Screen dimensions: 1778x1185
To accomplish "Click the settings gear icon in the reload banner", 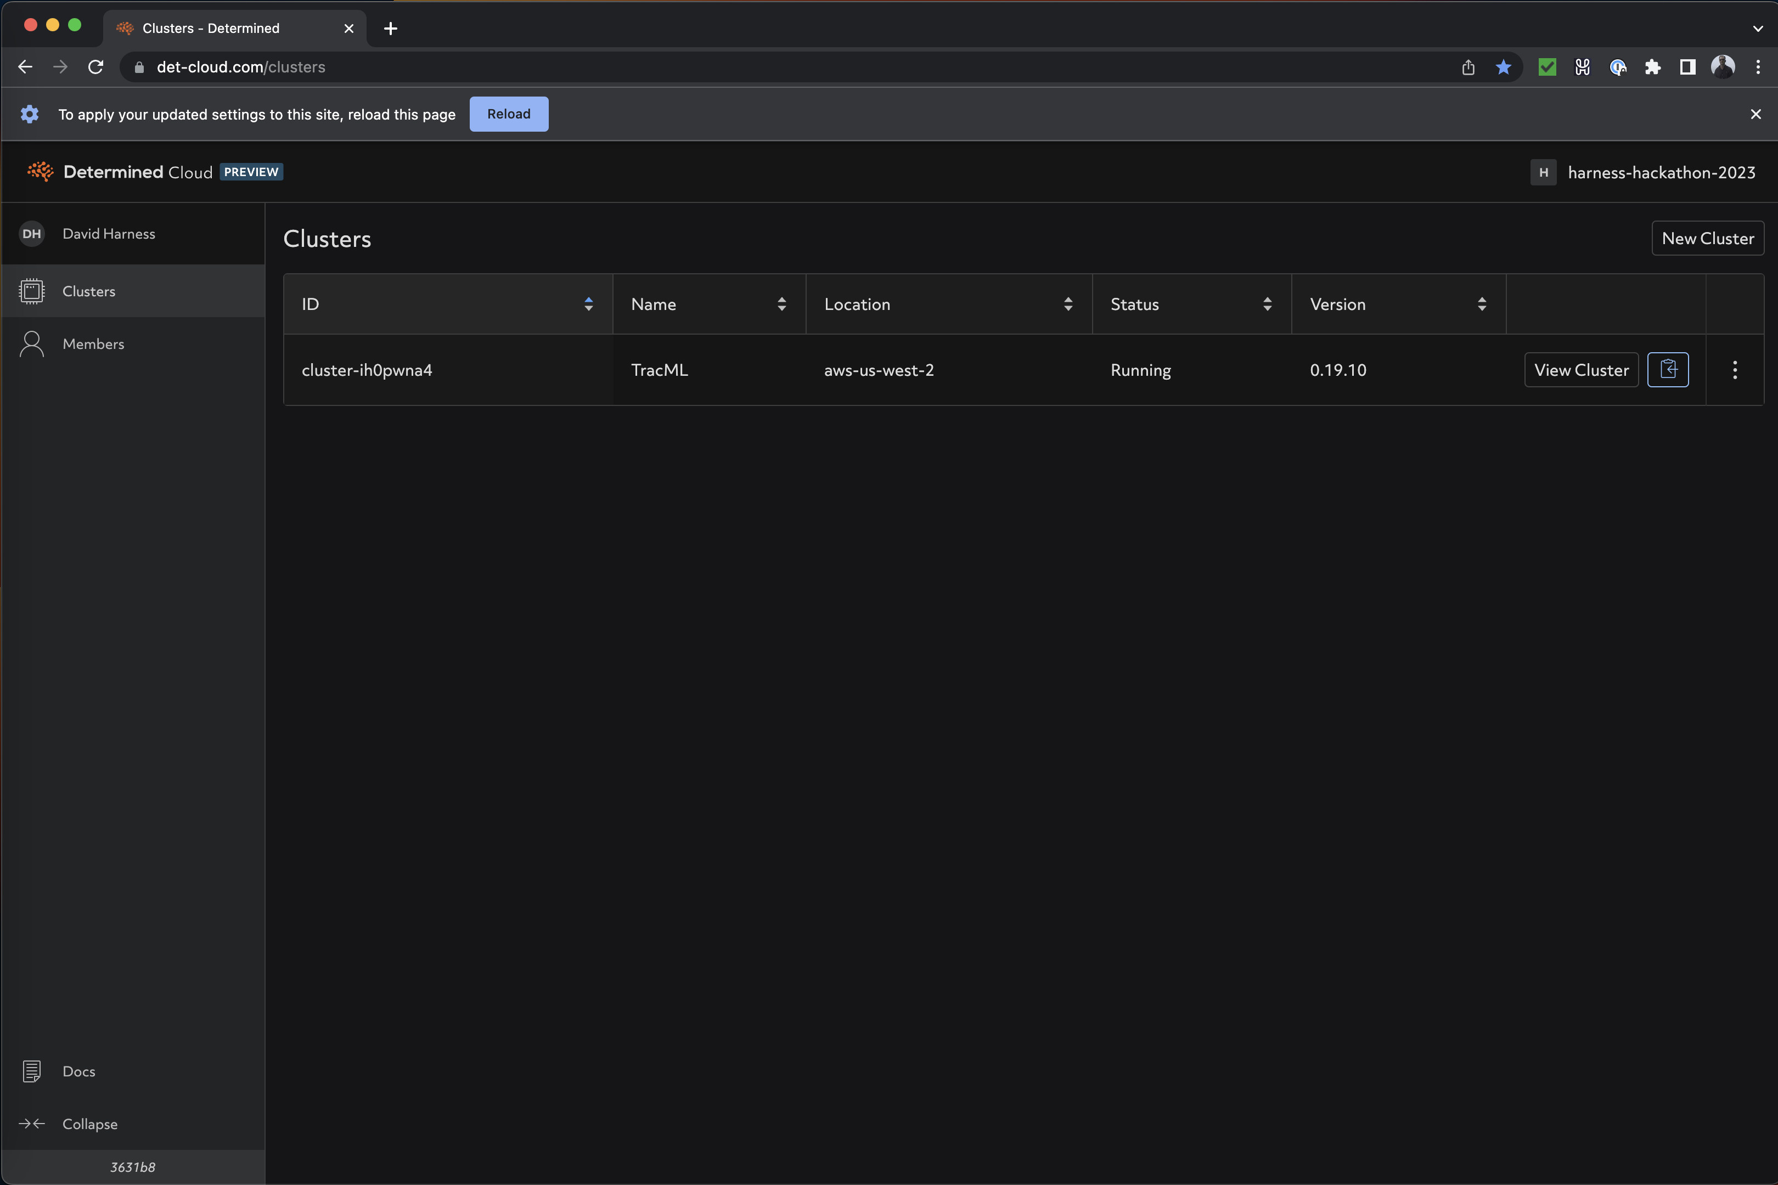I will point(30,114).
